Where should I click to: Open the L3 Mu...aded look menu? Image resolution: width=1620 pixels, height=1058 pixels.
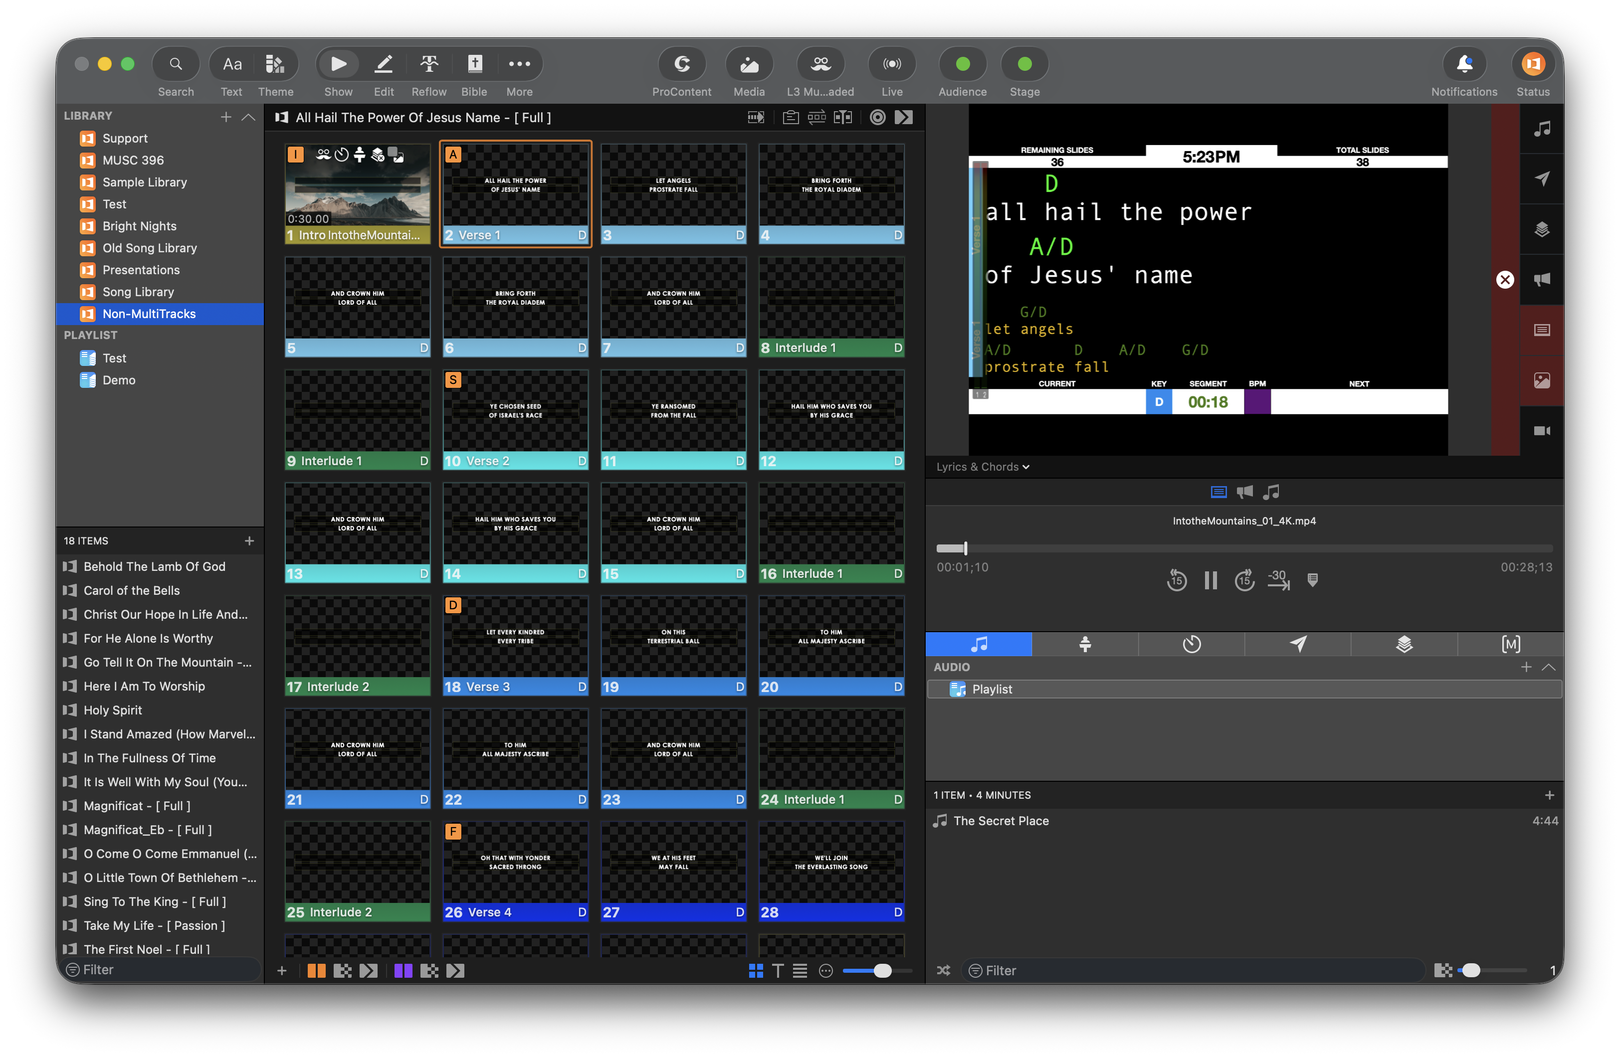coord(820,64)
